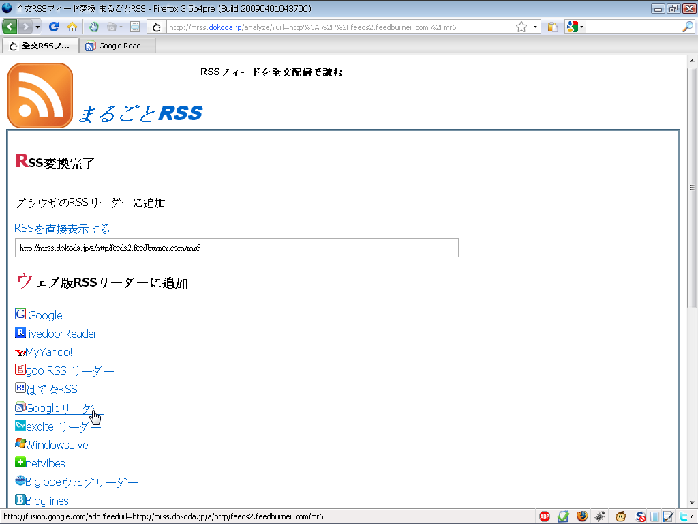Go to the Home page icon
Screen dimensions: 698x524
[72, 27]
